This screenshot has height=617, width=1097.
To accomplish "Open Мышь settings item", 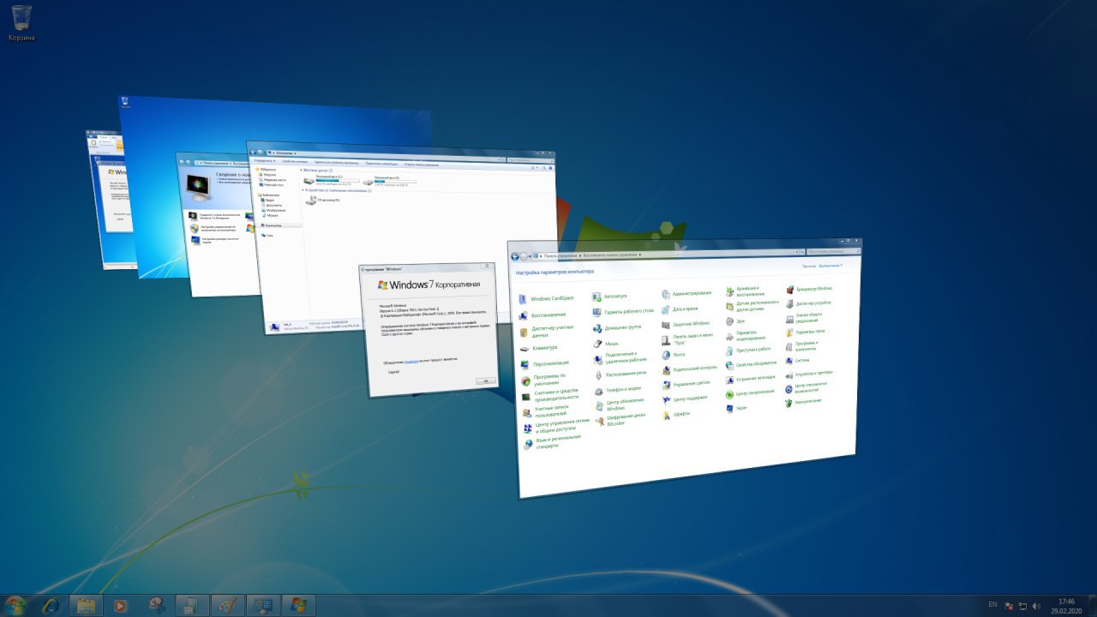I will 605,344.
